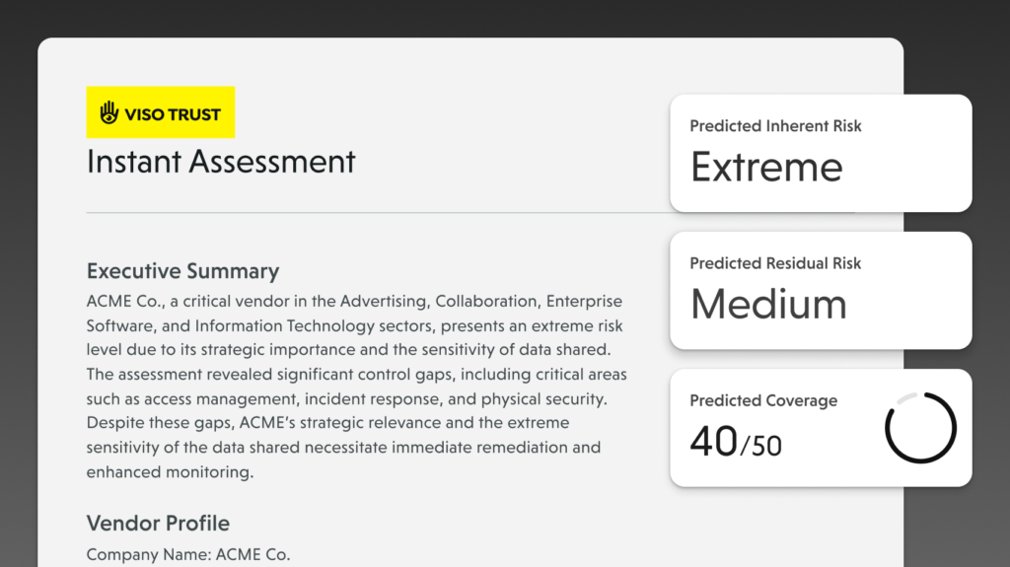Click the VISO TRUST brand name text

click(173, 114)
